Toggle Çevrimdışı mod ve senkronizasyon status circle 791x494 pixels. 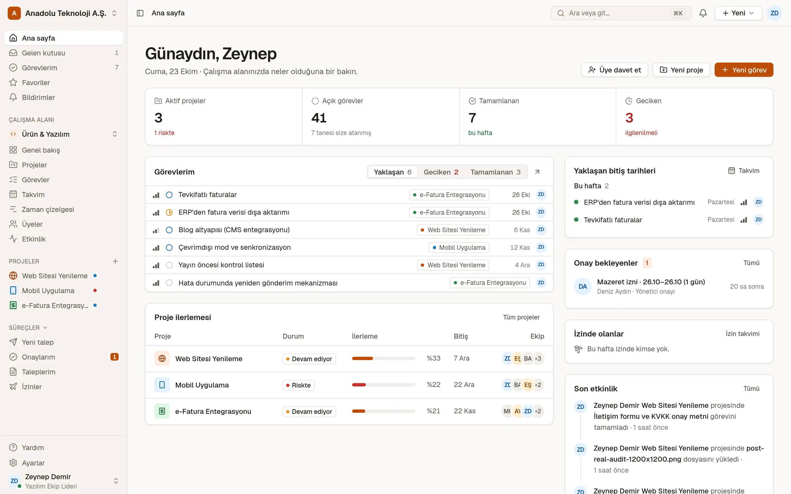169,247
